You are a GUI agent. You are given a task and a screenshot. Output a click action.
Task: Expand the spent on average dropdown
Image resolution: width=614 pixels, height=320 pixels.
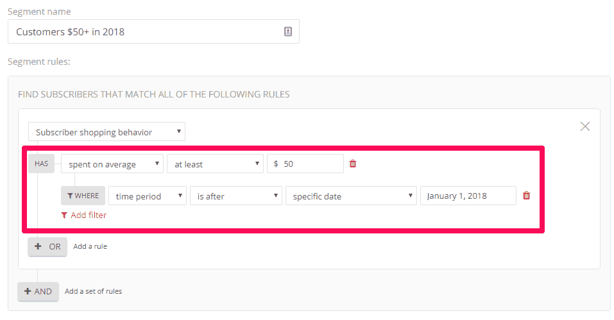(112, 164)
